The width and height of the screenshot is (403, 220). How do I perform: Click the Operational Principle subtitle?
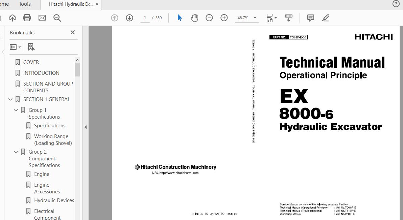[323, 75]
